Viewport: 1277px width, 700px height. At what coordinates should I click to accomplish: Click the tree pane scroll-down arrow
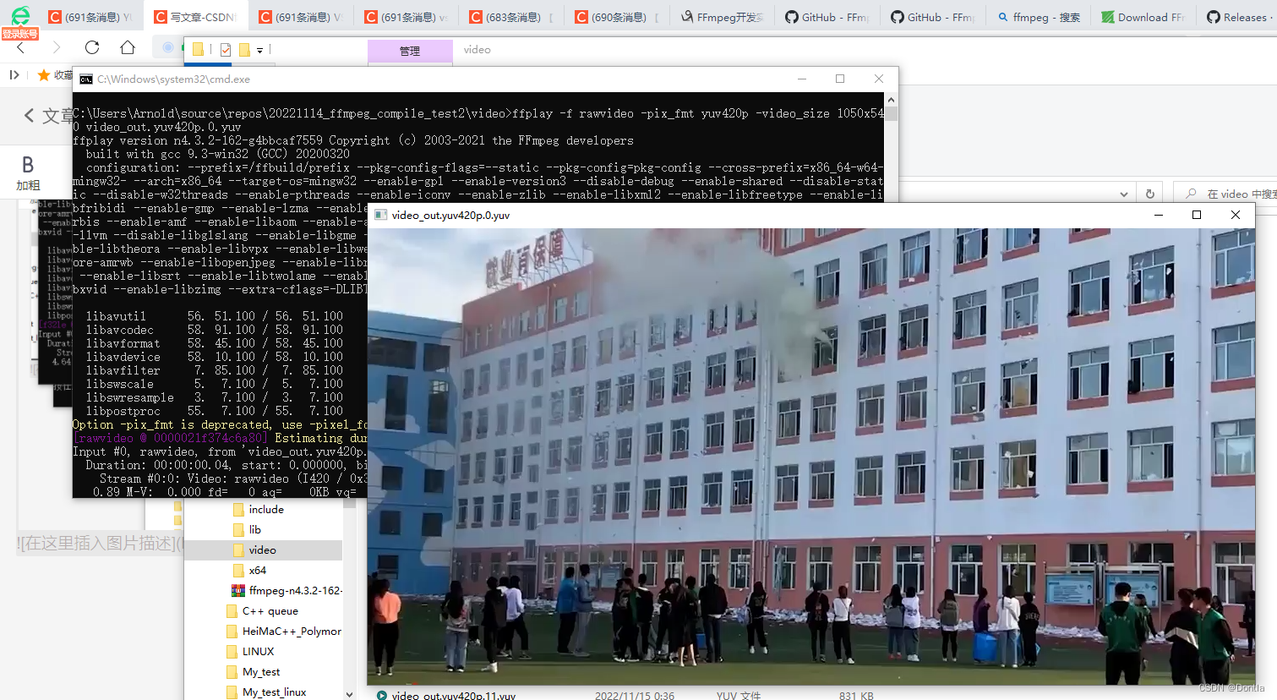[350, 694]
